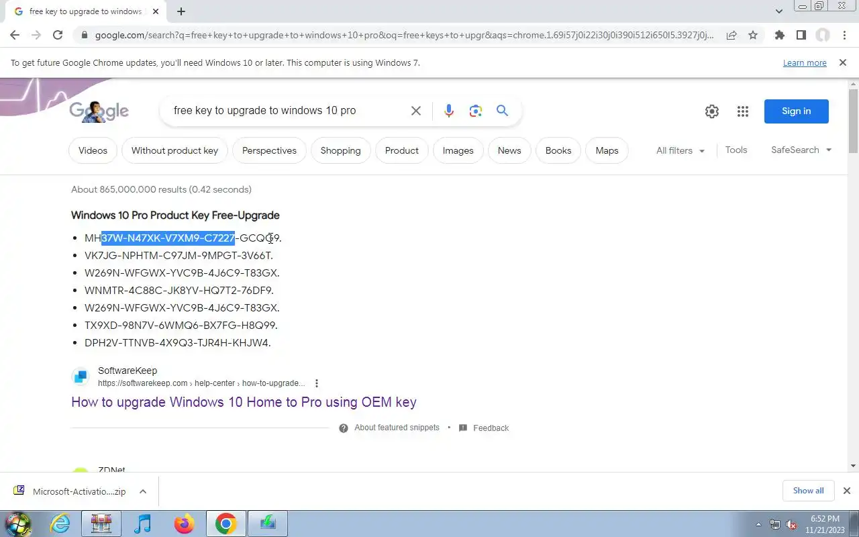Screen dimensions: 859x537
Task: Close the downloads shelf
Action: click(x=847, y=491)
